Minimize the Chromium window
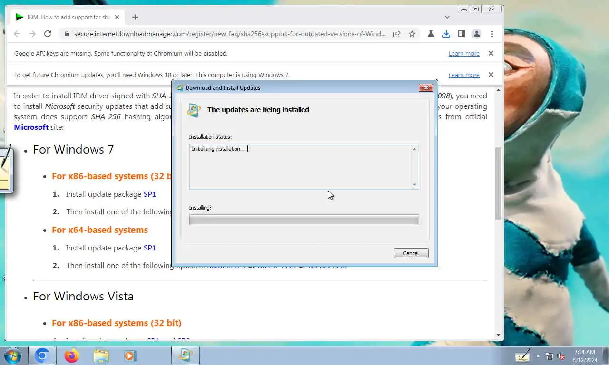Screen dimensions: 609x365 click(464, 9)
